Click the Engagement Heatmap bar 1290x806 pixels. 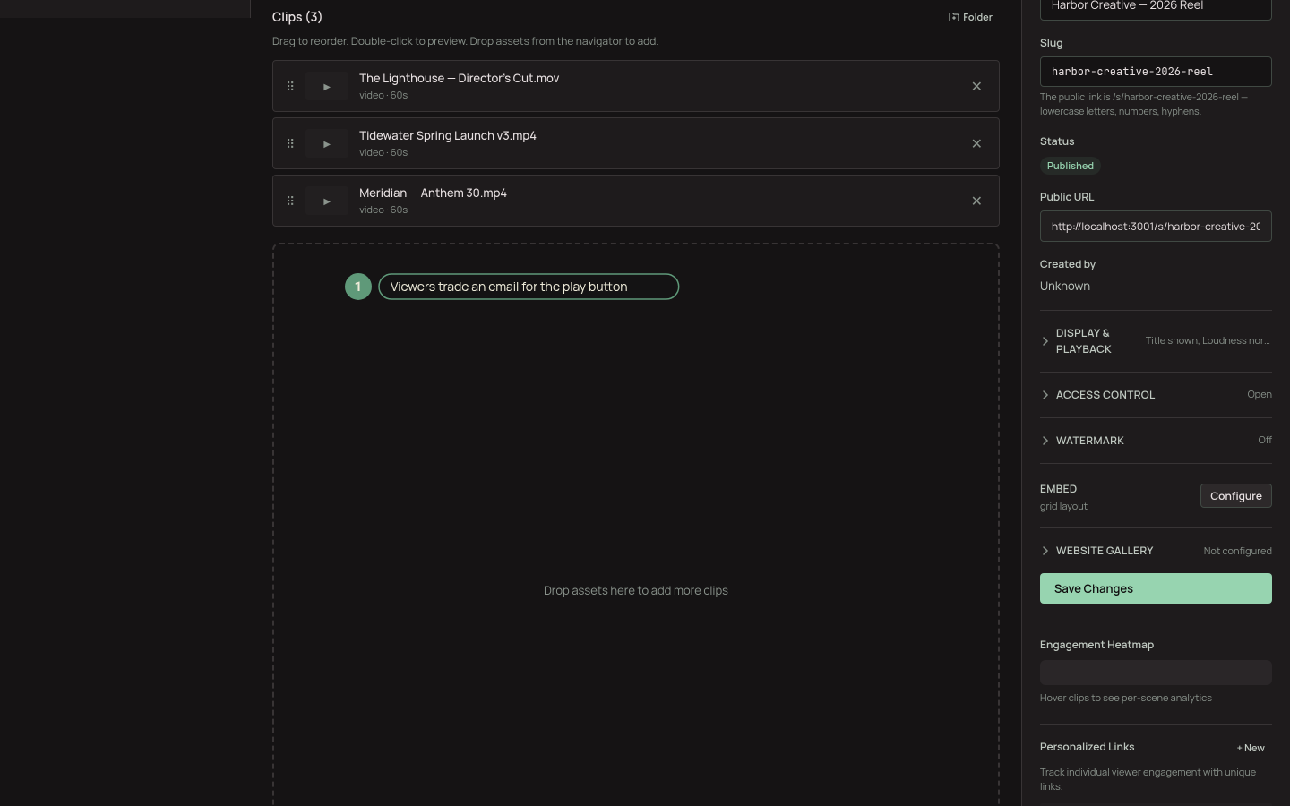click(1156, 673)
